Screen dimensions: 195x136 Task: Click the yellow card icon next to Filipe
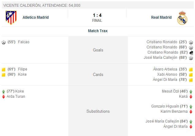[x=4, y=70]
